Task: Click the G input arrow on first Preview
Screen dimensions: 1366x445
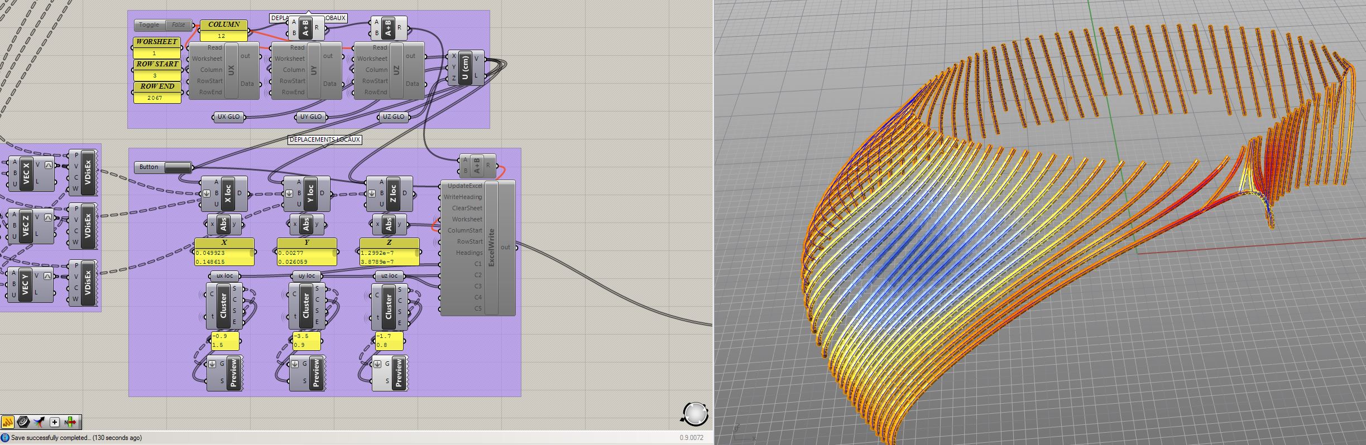Action: tap(212, 364)
